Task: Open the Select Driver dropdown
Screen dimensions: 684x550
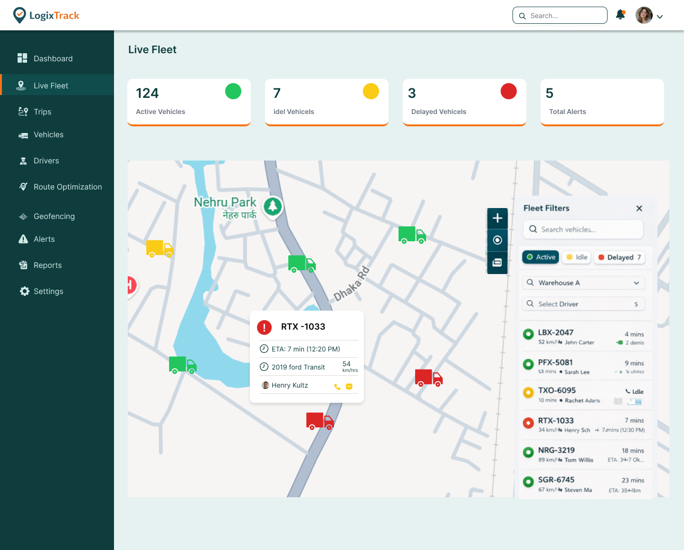Action: (583, 304)
